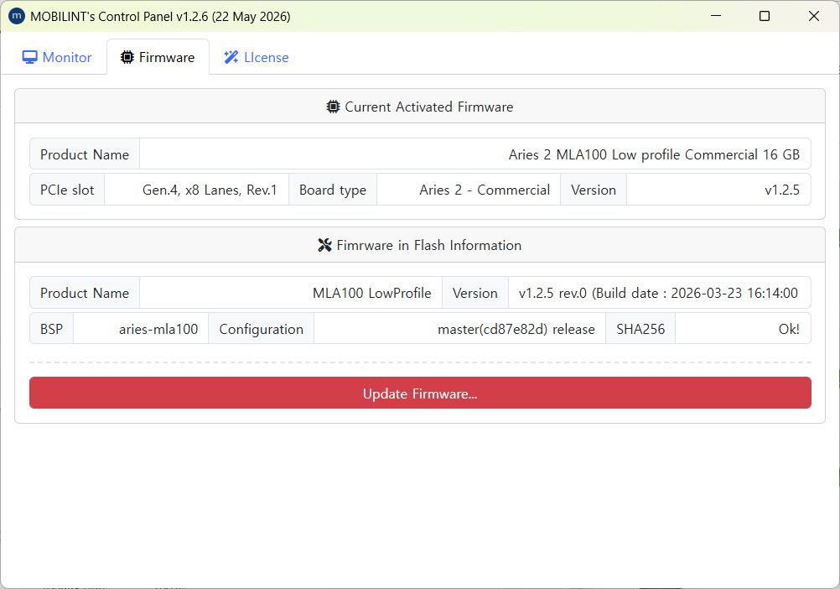Click the 'master(cd87e82d) release' configuration value
Image resolution: width=840 pixels, height=589 pixels.
(x=516, y=329)
